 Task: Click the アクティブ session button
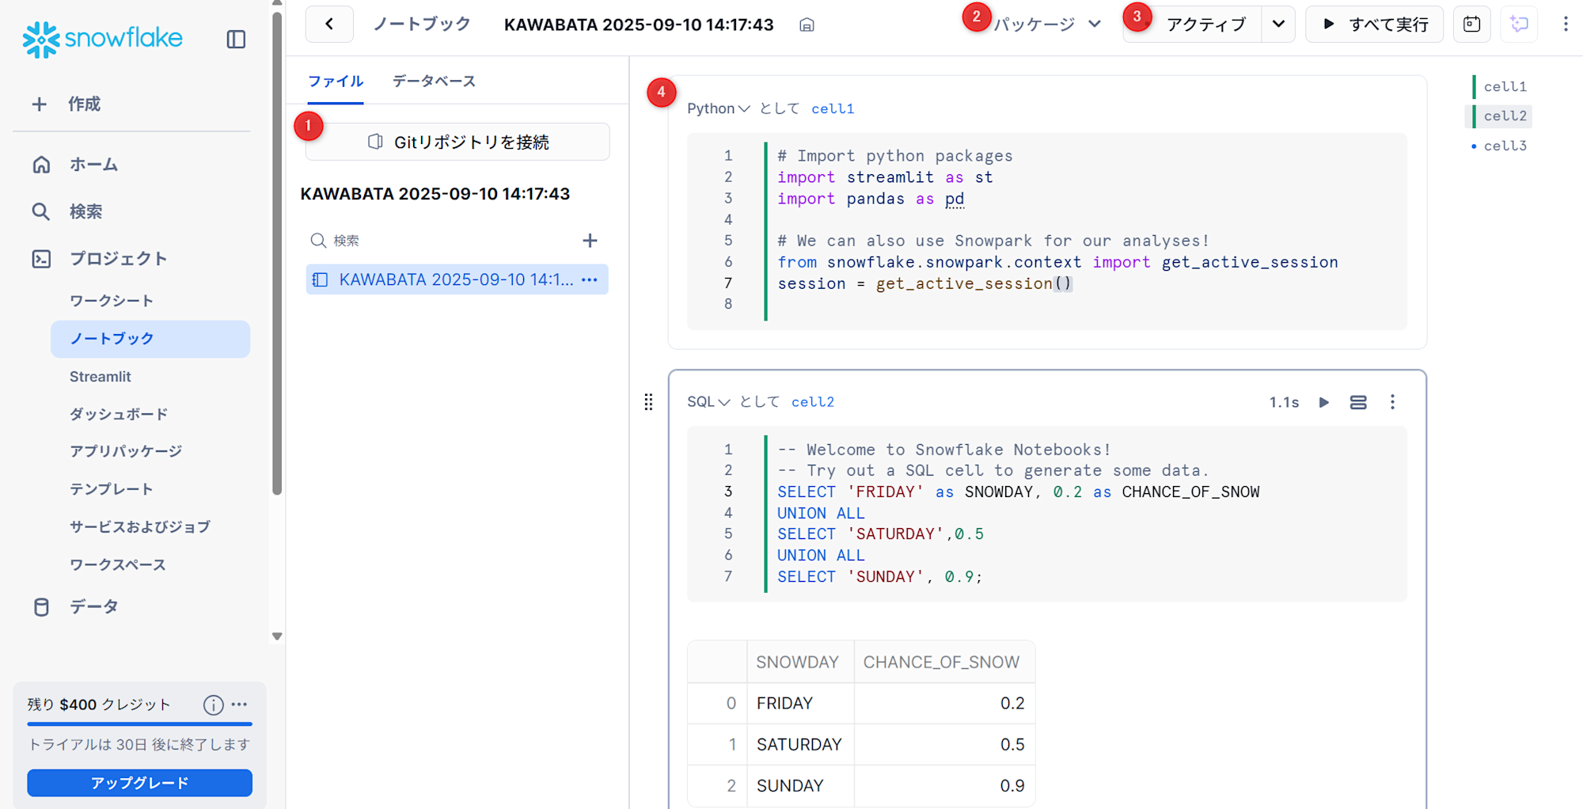[1194, 25]
